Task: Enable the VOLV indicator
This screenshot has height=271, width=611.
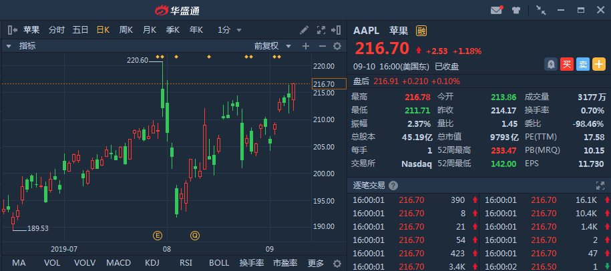Action: click(x=85, y=263)
